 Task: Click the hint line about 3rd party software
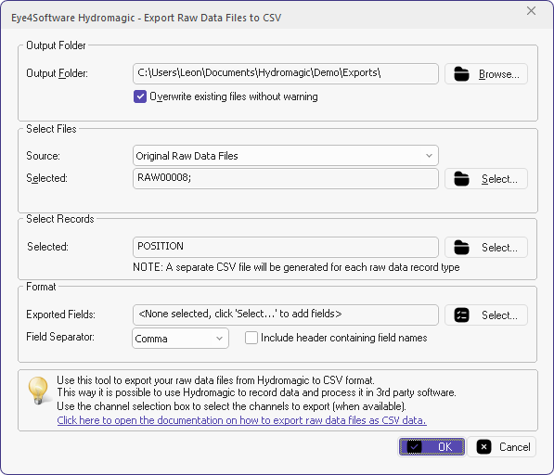click(256, 392)
